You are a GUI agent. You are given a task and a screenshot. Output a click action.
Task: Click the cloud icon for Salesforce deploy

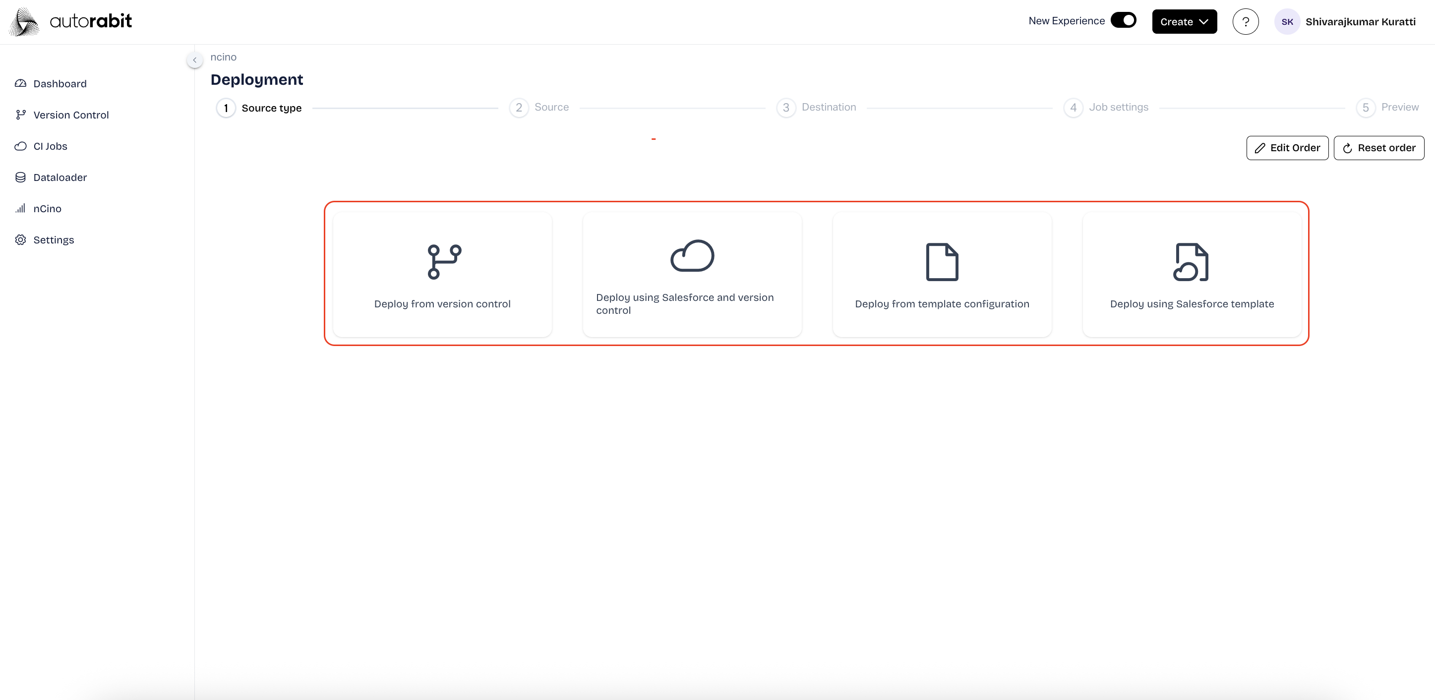tap(692, 256)
